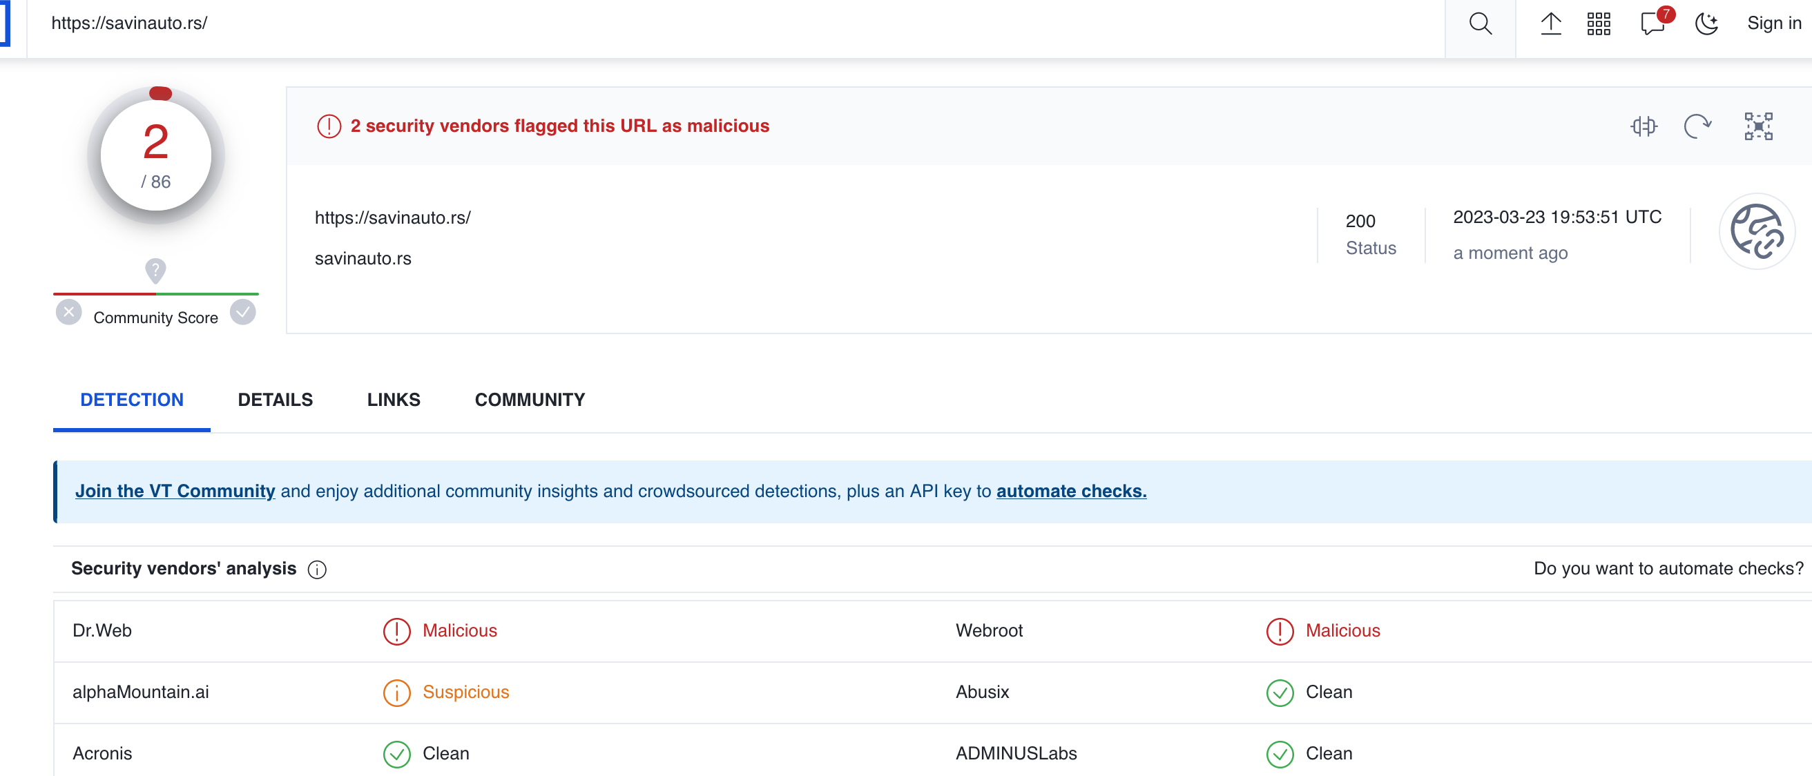
Task: Click the alphaMountain.ai vendor name
Action: 141,692
